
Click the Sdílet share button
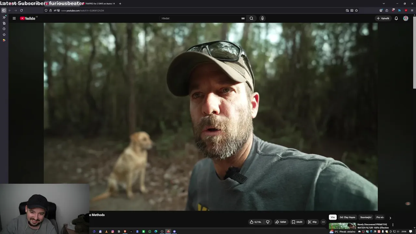tap(281, 222)
